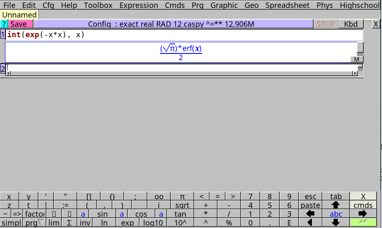Click the ~ tilde key
The image size is (382, 228).
click(x=5, y=214)
